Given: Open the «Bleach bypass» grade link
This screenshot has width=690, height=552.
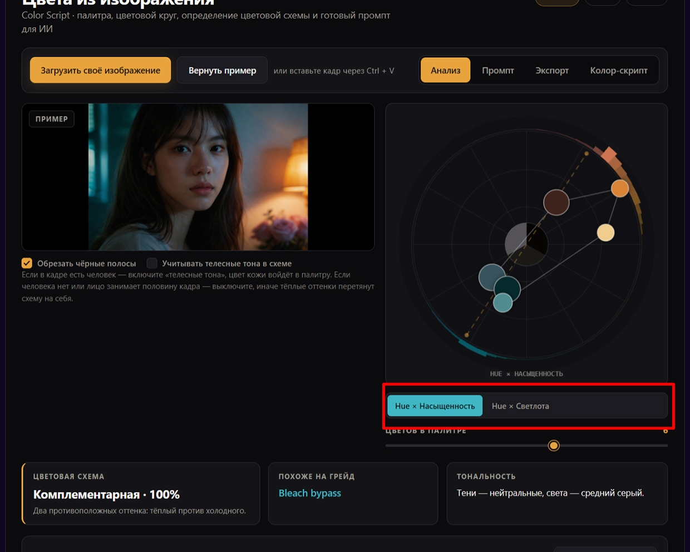Looking at the screenshot, I should (309, 493).
